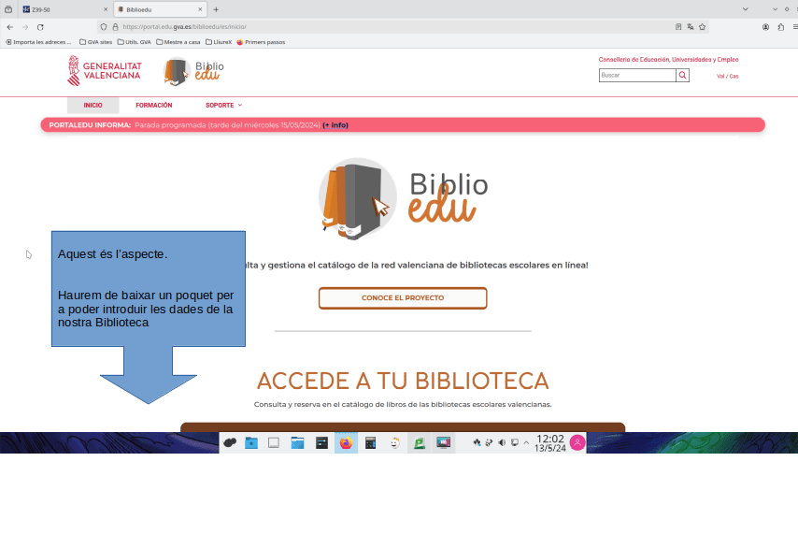Close the Z39-50 tab

pos(106,9)
